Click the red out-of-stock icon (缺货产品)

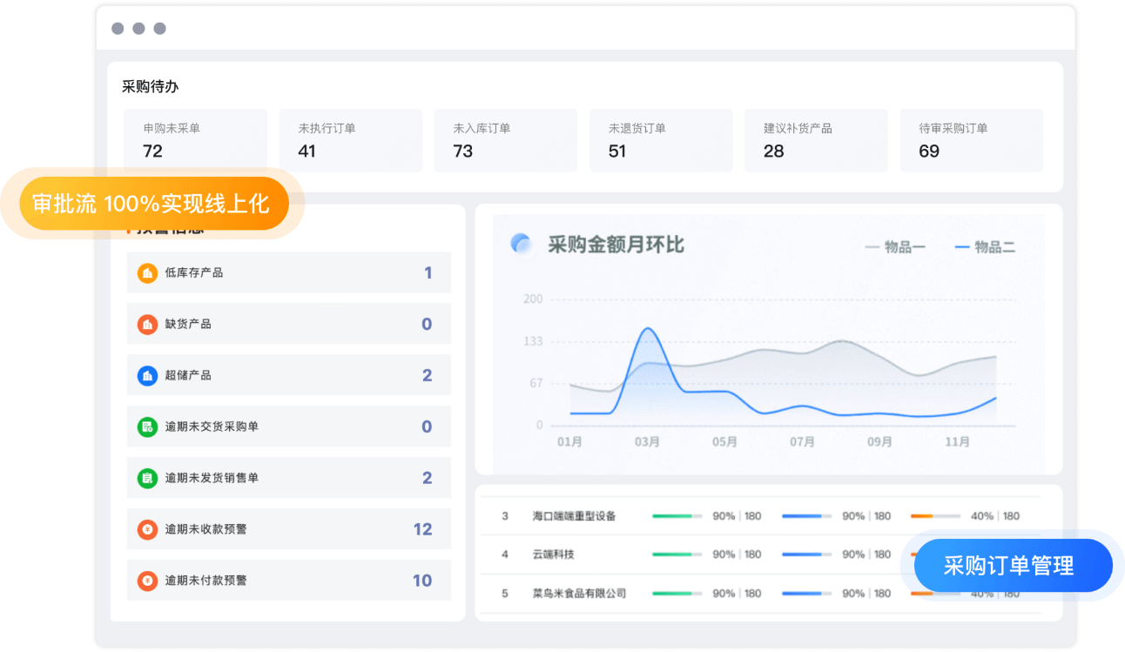click(x=147, y=324)
